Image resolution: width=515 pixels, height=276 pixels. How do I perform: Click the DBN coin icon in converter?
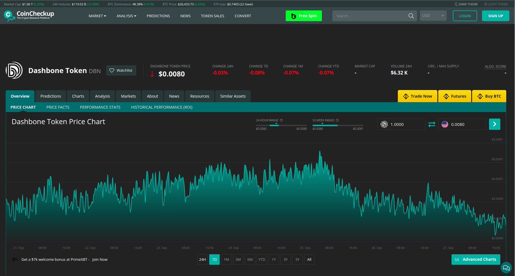coord(384,124)
